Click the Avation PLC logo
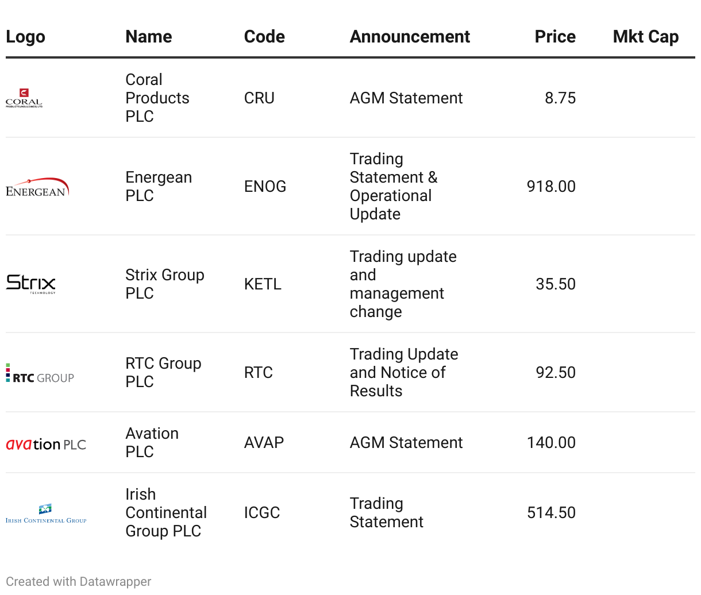The image size is (701, 595). [46, 444]
